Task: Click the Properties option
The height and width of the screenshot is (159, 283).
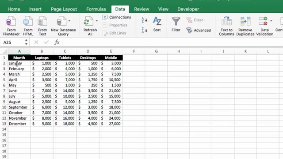Action: [x=115, y=25]
